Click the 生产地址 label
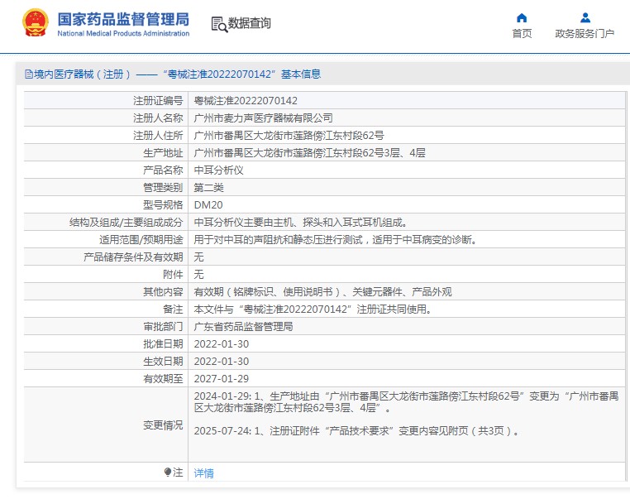Screen dimensions: 630x499 [x=163, y=153]
